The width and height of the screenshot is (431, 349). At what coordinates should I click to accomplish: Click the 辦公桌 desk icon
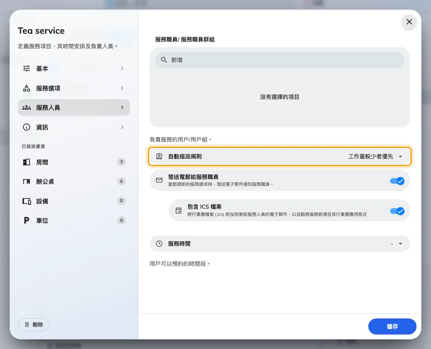tap(27, 181)
